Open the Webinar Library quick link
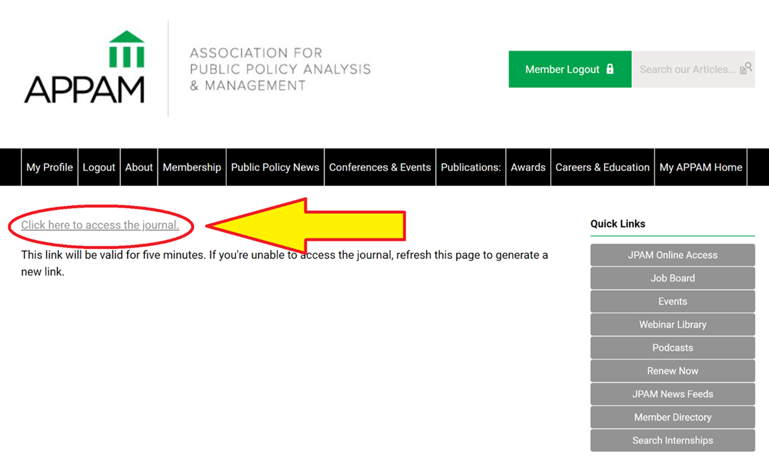 point(673,324)
